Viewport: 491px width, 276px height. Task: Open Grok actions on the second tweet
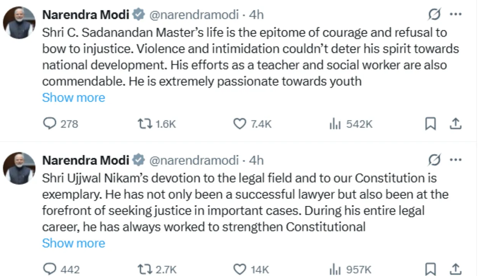(435, 160)
